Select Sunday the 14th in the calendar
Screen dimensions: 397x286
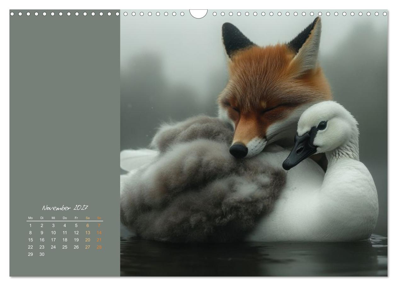[x=99, y=233]
